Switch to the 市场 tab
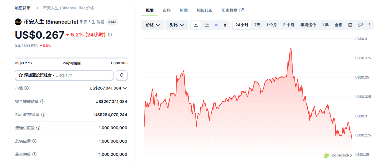Image resolution: width=383 pixels, height=163 pixels. point(167,10)
